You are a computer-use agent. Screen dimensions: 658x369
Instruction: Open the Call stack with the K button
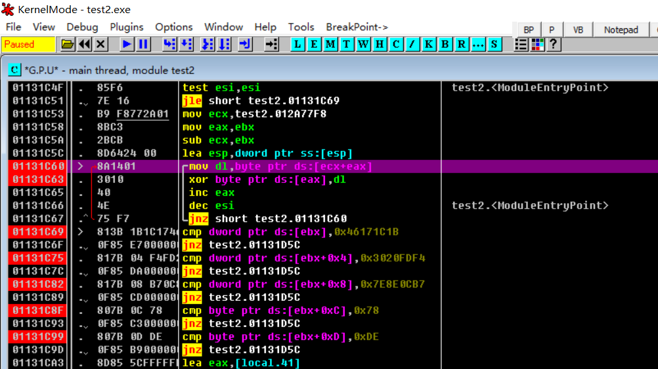coord(429,45)
